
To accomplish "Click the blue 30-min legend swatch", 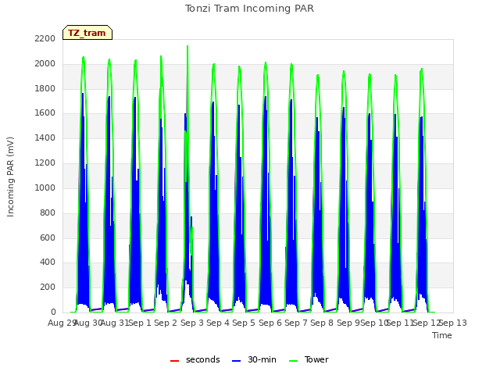I will click(236, 361).
